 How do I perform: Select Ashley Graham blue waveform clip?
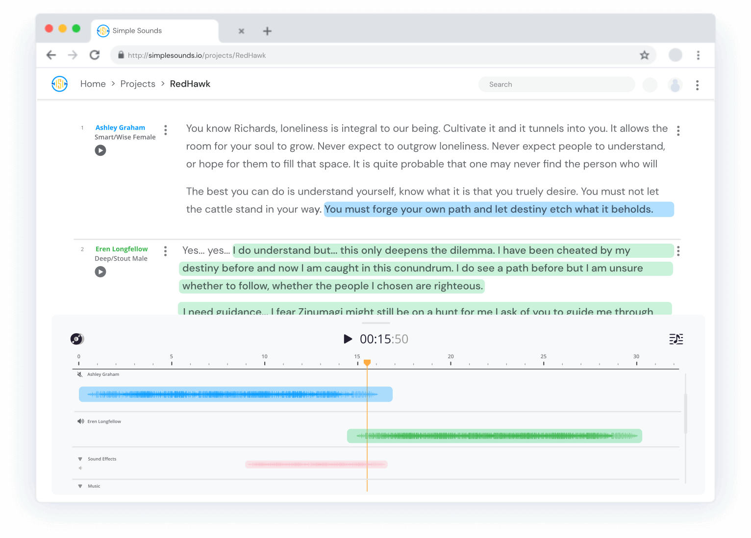(x=236, y=394)
